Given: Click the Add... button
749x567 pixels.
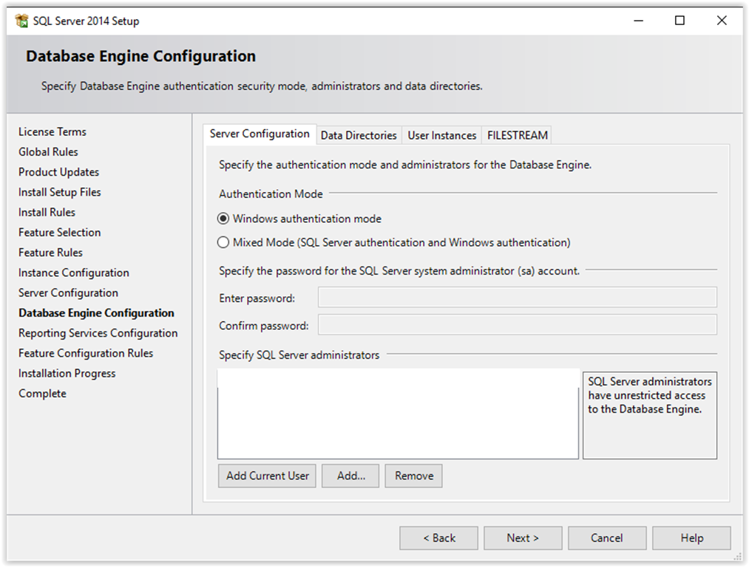Looking at the screenshot, I should point(350,476).
